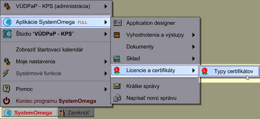Screen dimensions: 260x119
Task: Click the red rosette icon beside Licencie a certifikáty
Action: coord(117,71)
